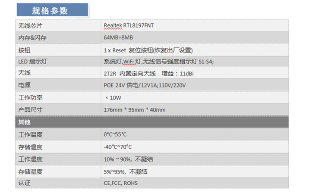Click the 无线芯片 row label

click(30, 26)
